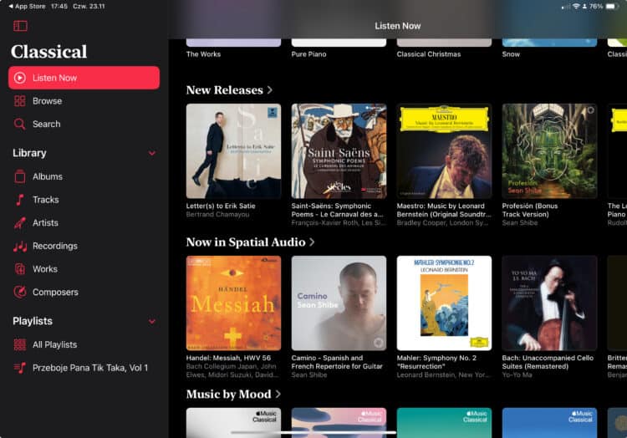Open first Music by Mood gray tile
Viewport: 627px width, 438px height.
[233, 423]
